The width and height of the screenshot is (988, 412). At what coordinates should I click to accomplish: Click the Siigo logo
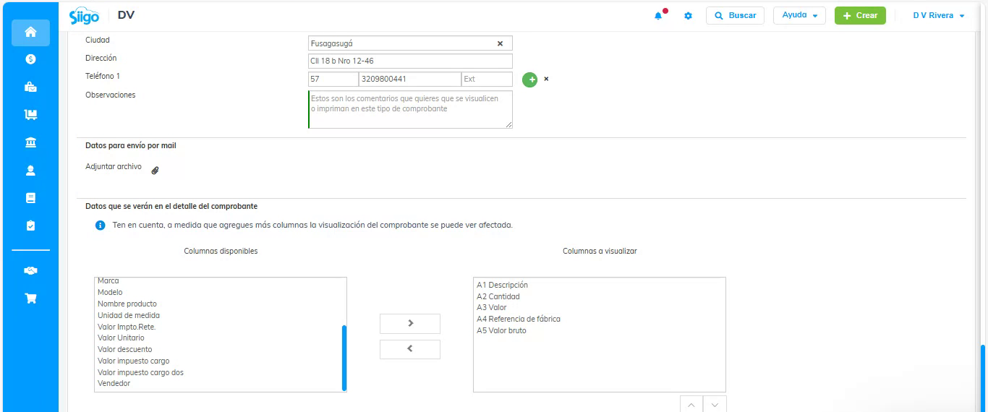pos(84,16)
